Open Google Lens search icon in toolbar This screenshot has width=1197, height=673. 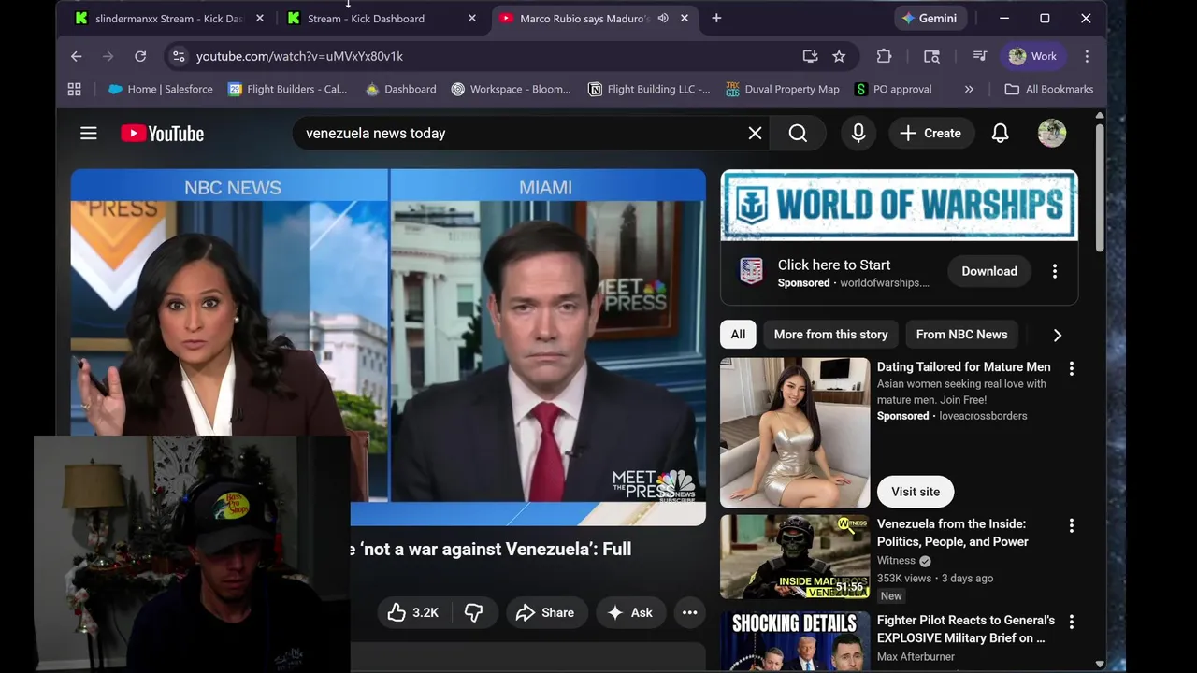click(931, 56)
